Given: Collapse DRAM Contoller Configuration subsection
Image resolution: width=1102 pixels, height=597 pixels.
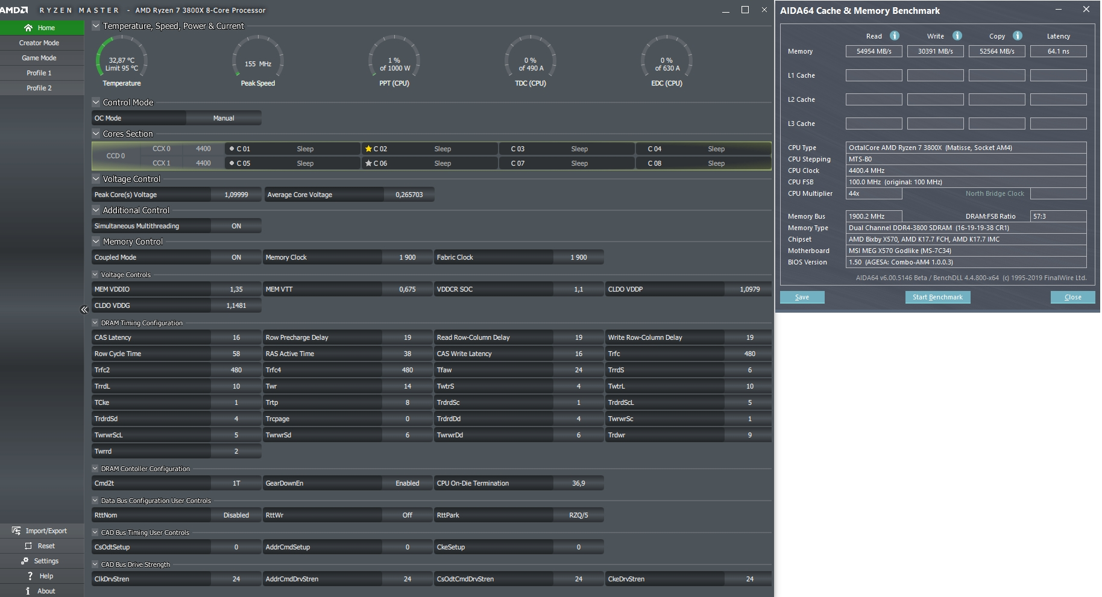Looking at the screenshot, I should click(95, 469).
